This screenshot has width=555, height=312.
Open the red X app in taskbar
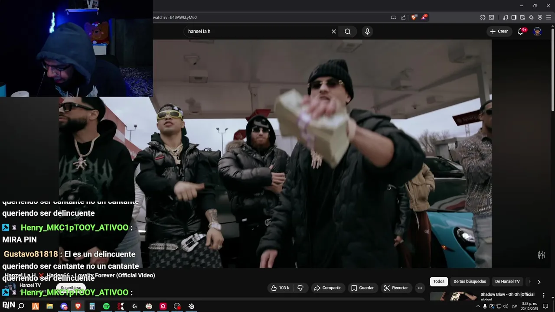(121, 306)
